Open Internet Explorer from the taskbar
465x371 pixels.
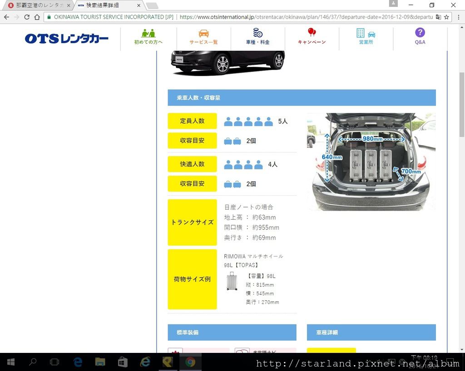(145, 362)
